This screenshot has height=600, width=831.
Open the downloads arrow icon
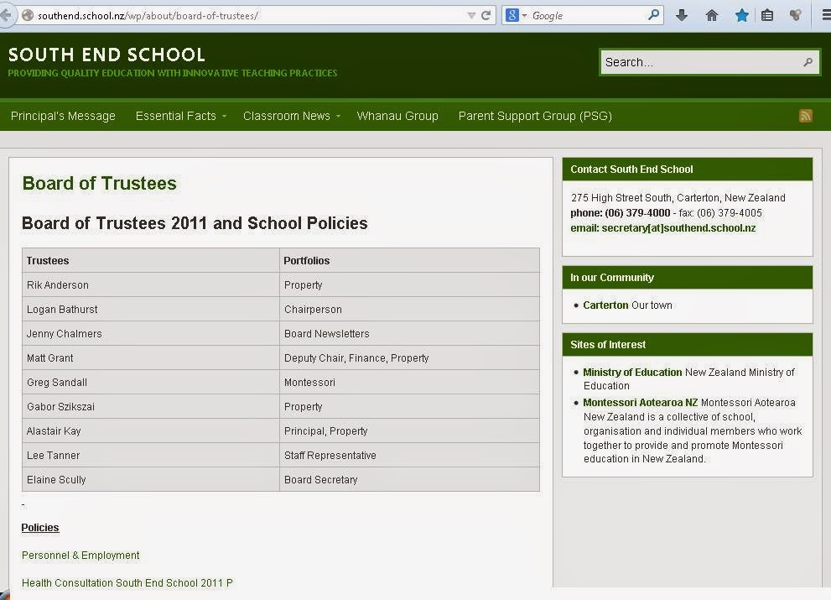pyautogui.click(x=682, y=15)
